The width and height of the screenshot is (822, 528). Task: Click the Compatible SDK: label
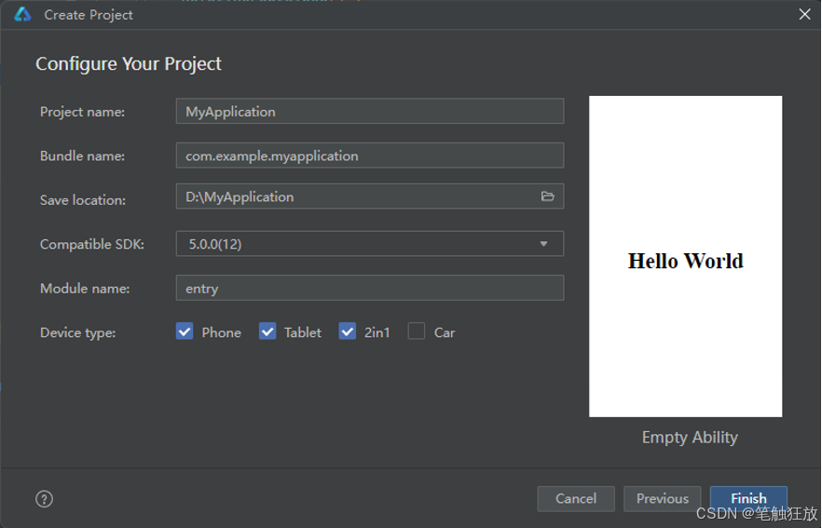click(x=91, y=245)
